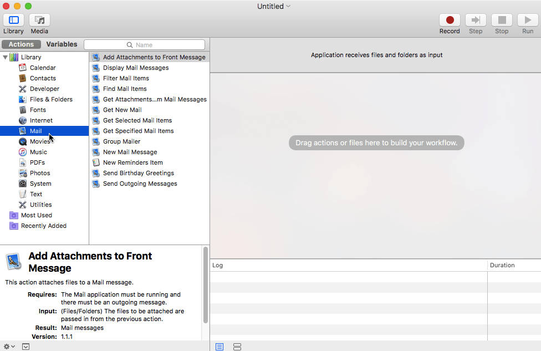
Task: Start recording with the Record button
Action: (450, 21)
